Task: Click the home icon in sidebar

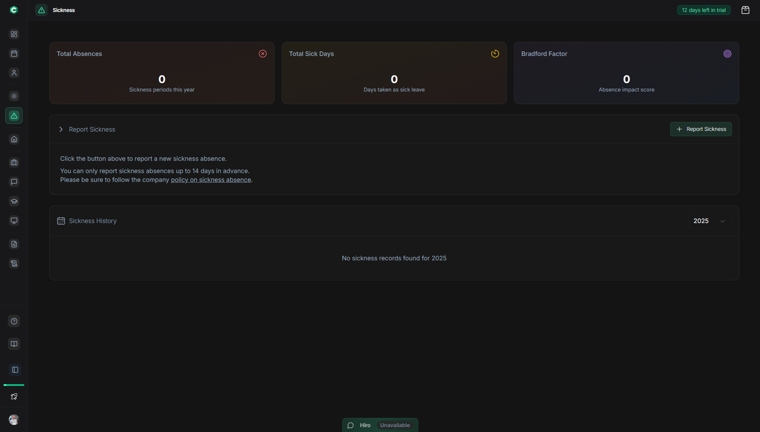Action: pyautogui.click(x=14, y=139)
